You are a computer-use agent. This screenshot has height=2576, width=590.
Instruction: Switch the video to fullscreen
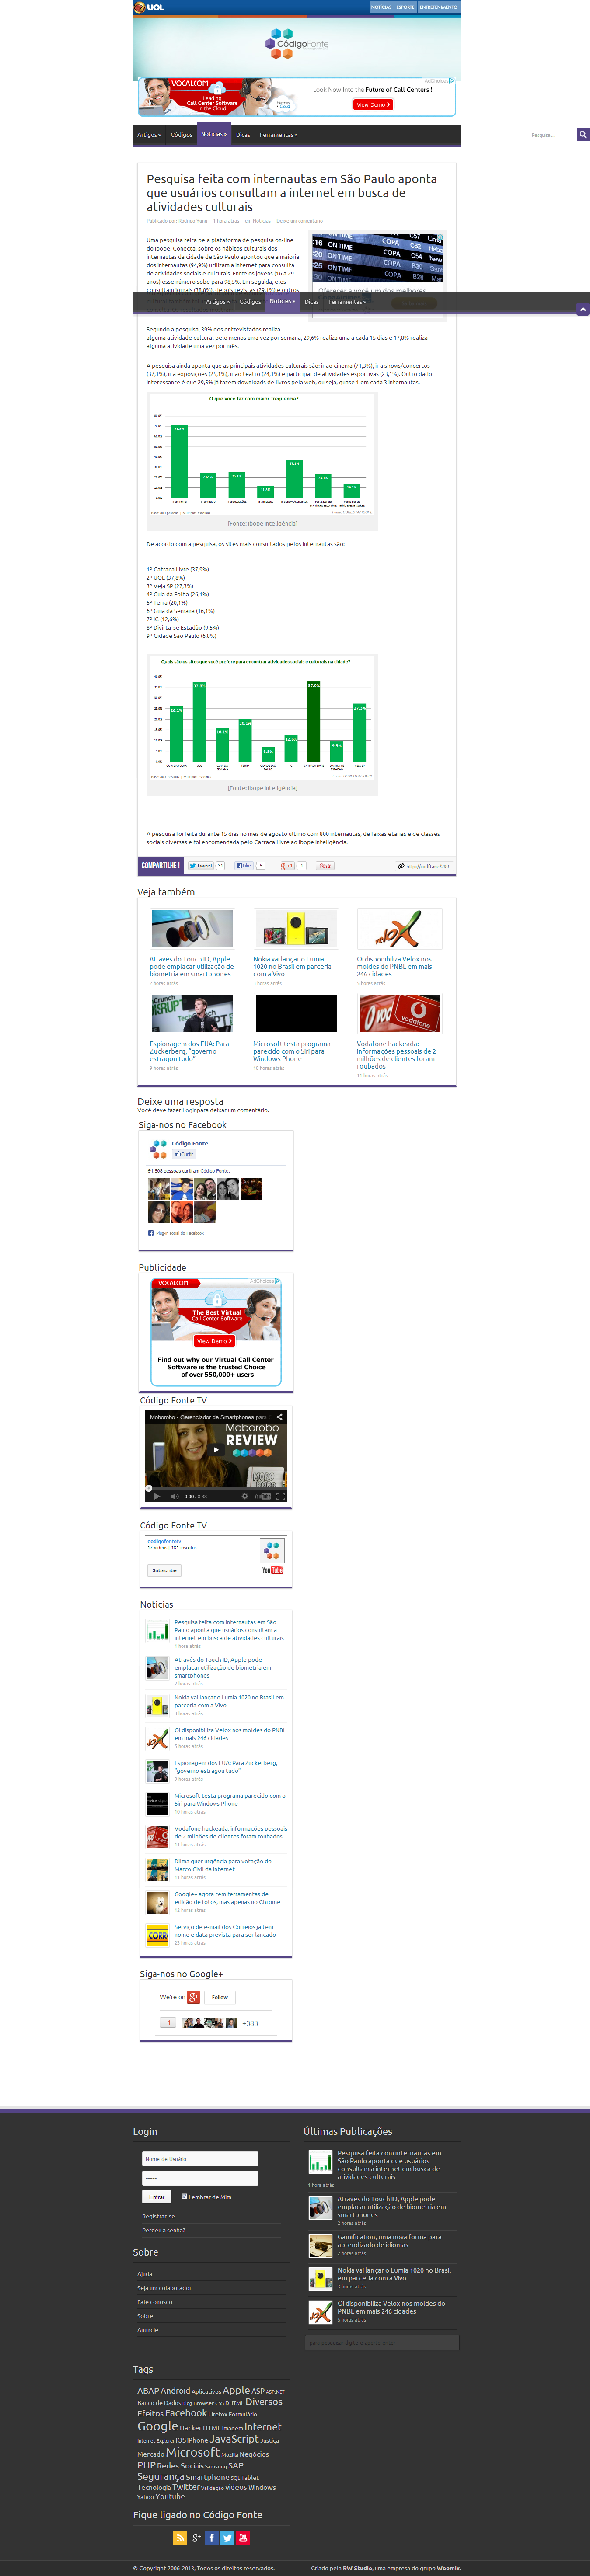click(280, 1496)
